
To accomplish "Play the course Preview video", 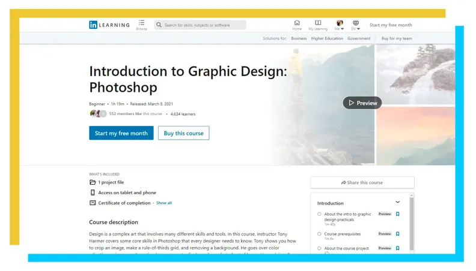I will (362, 103).
